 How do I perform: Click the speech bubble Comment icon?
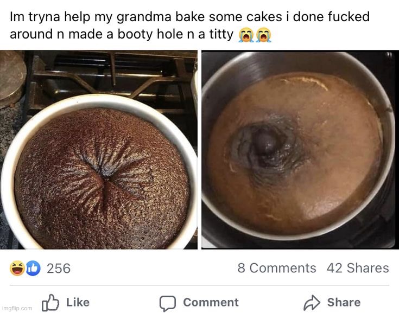(167, 302)
